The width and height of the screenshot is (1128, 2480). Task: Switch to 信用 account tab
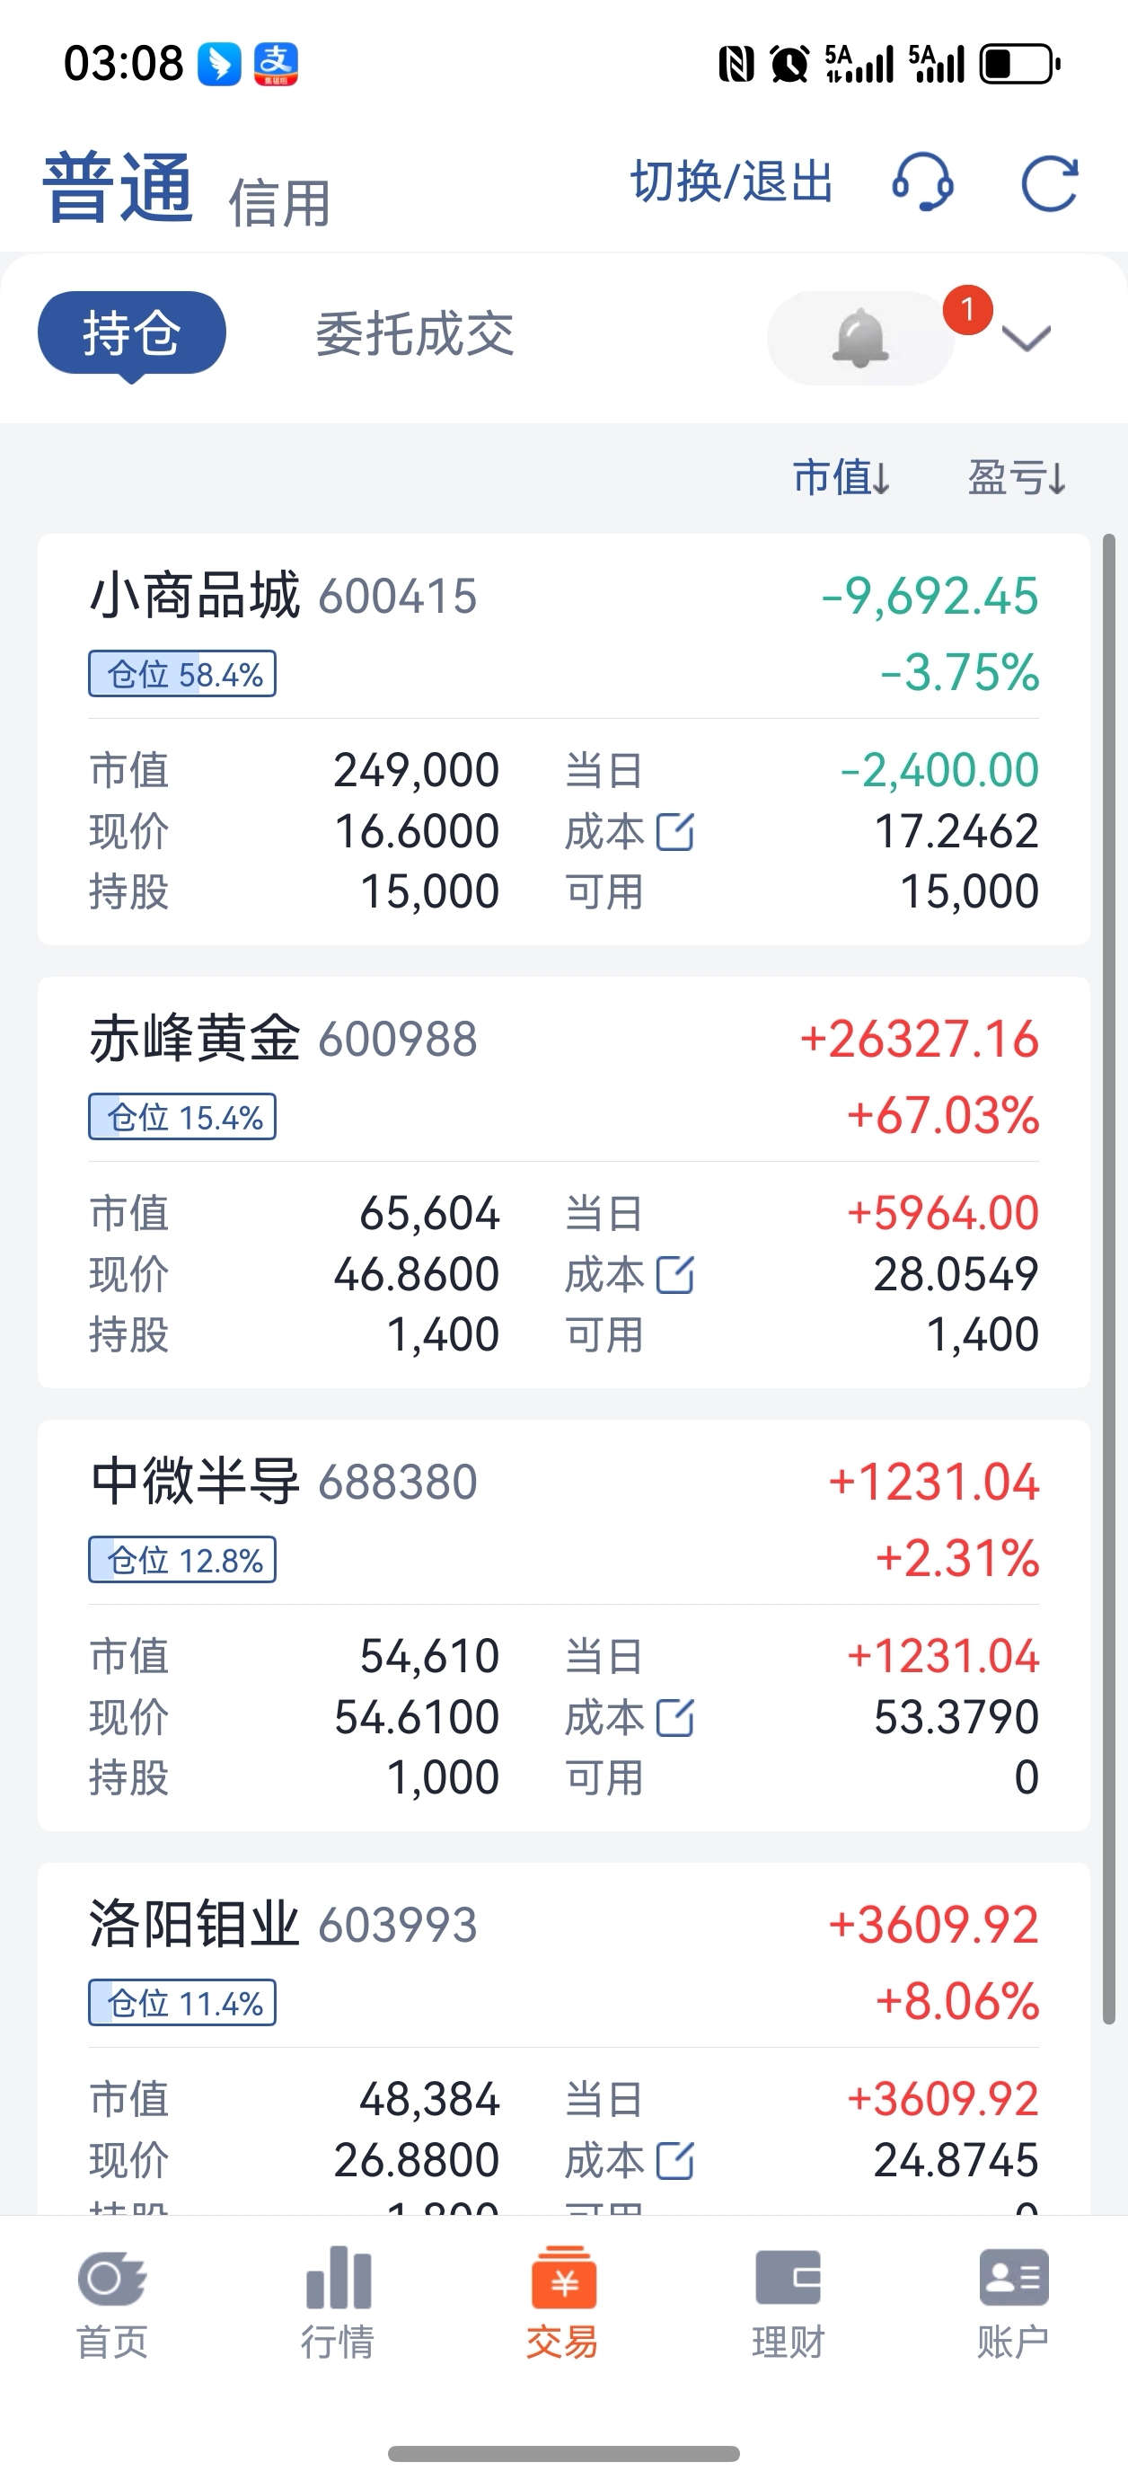point(279,203)
